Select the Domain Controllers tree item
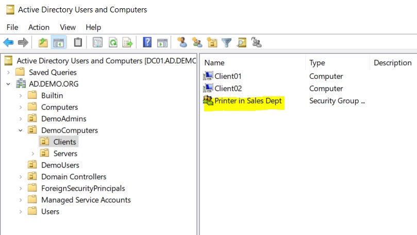This screenshot has height=235, width=417. click(x=74, y=177)
